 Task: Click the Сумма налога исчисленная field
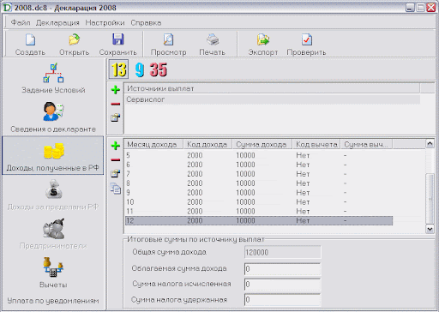[x=282, y=285]
